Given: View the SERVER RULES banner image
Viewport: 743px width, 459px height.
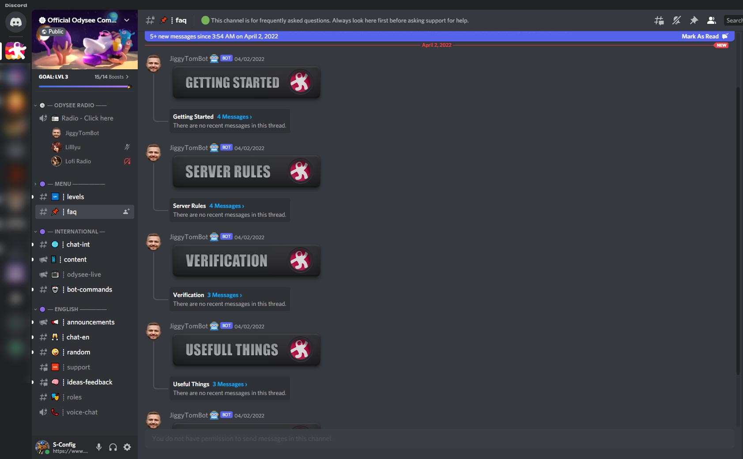Looking at the screenshot, I should tap(246, 172).
